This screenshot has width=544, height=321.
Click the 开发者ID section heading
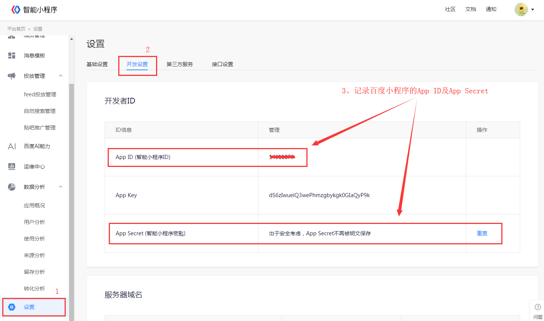(120, 101)
